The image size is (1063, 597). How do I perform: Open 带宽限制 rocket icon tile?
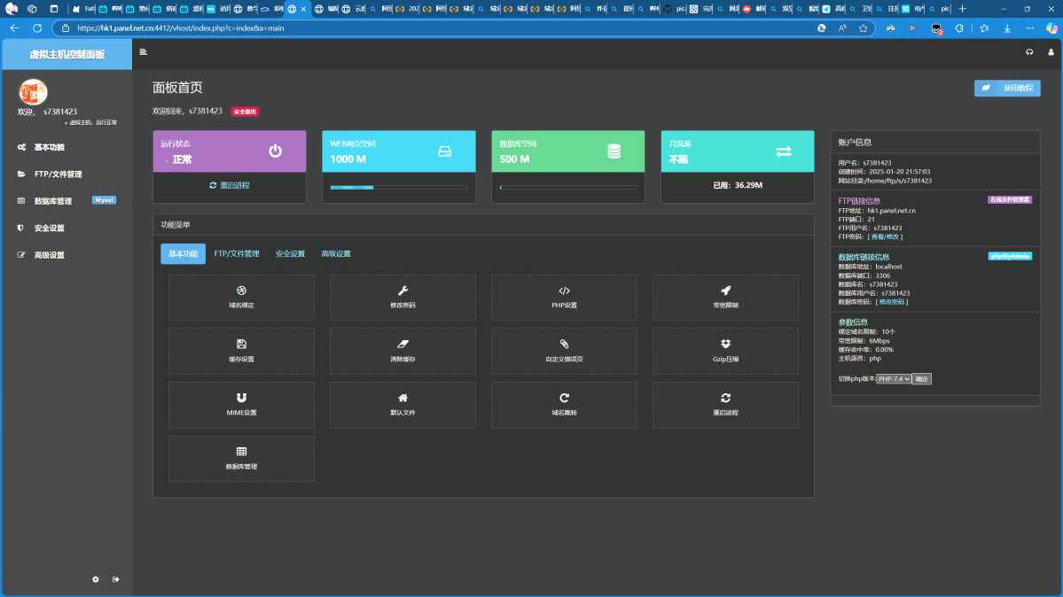(725, 297)
